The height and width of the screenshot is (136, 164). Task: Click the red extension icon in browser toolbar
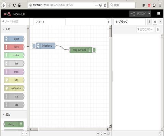pyautogui.click(x=149, y=5)
